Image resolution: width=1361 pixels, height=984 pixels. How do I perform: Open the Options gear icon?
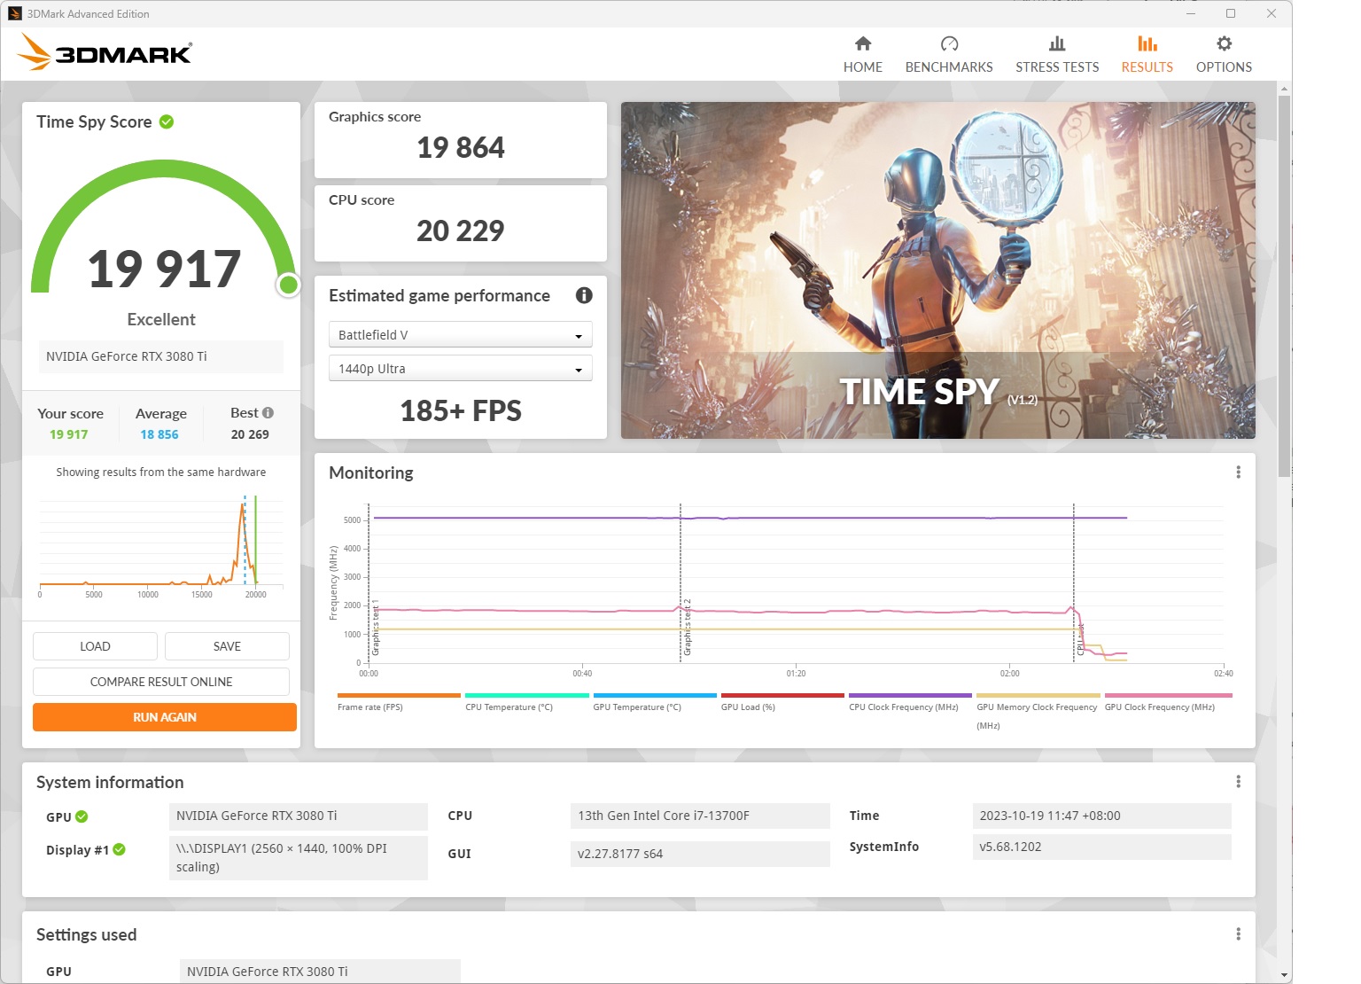tap(1224, 43)
